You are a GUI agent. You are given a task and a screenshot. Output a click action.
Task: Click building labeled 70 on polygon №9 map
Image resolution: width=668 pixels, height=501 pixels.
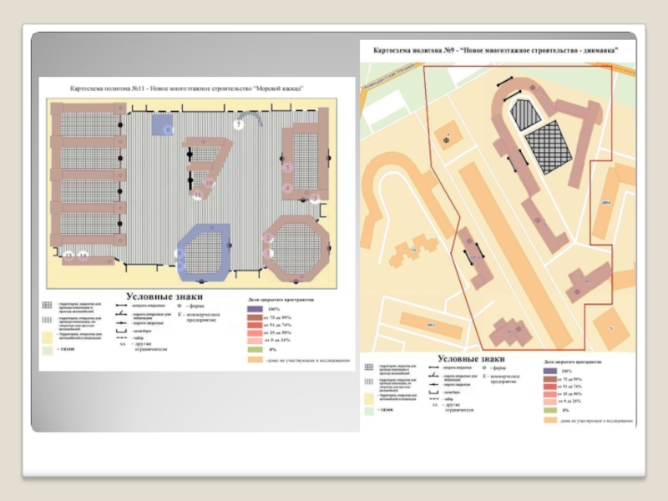click(x=413, y=250)
